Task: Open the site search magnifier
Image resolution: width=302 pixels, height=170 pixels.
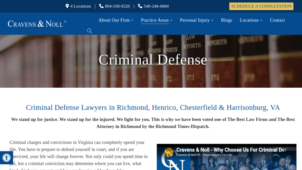Action: (89, 31)
